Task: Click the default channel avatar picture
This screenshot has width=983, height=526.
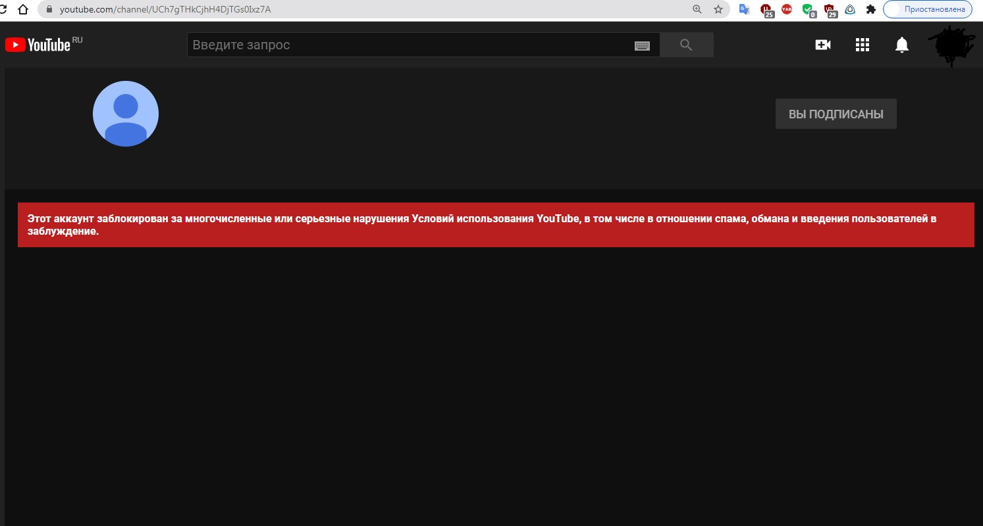Action: click(x=126, y=114)
